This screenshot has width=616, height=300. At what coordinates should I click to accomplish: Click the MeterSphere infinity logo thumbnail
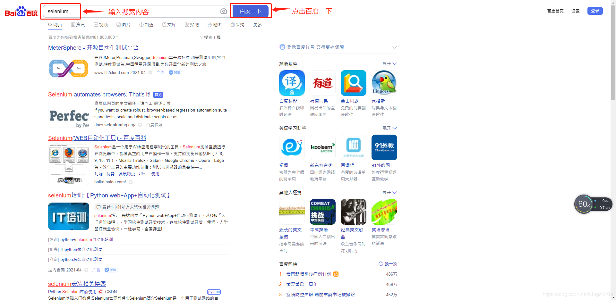tap(69, 68)
